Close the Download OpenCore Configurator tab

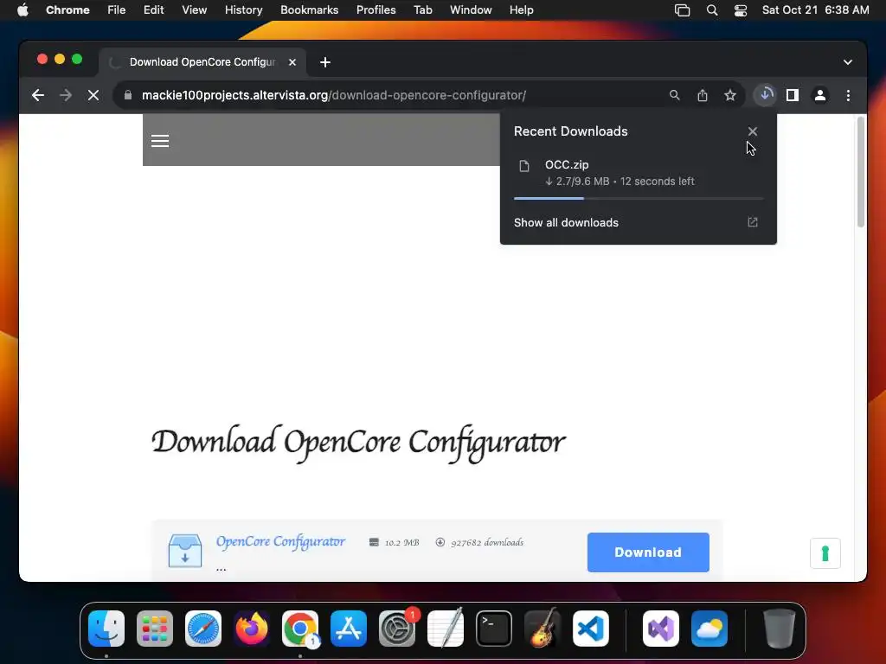[x=292, y=62]
